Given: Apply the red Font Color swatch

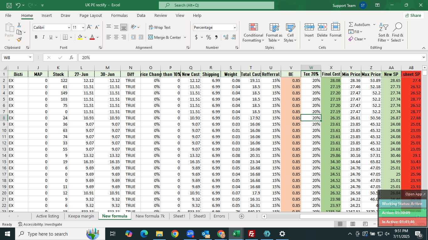Looking at the screenshot, I should tap(92, 37).
